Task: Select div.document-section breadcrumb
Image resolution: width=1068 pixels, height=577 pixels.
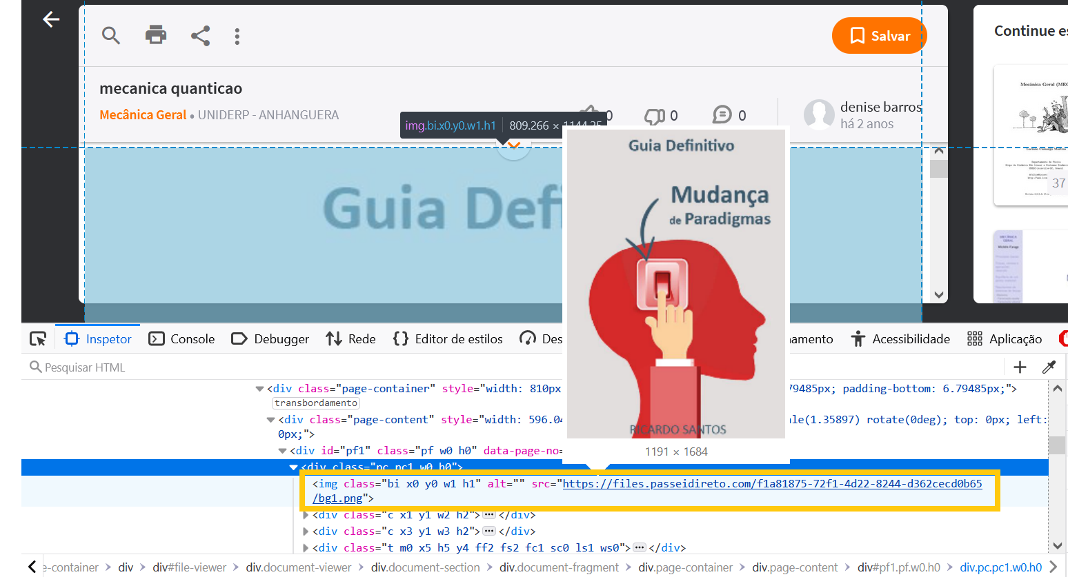Action: coord(426,567)
